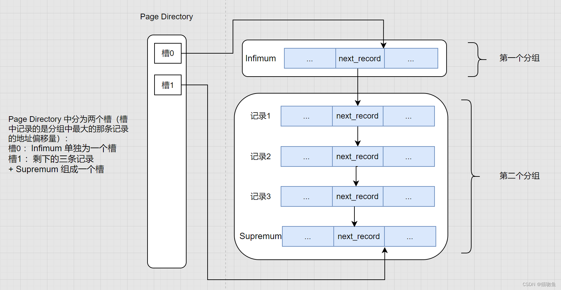
Task: Select next_record cell in 记录3 row
Action: [x=357, y=196]
